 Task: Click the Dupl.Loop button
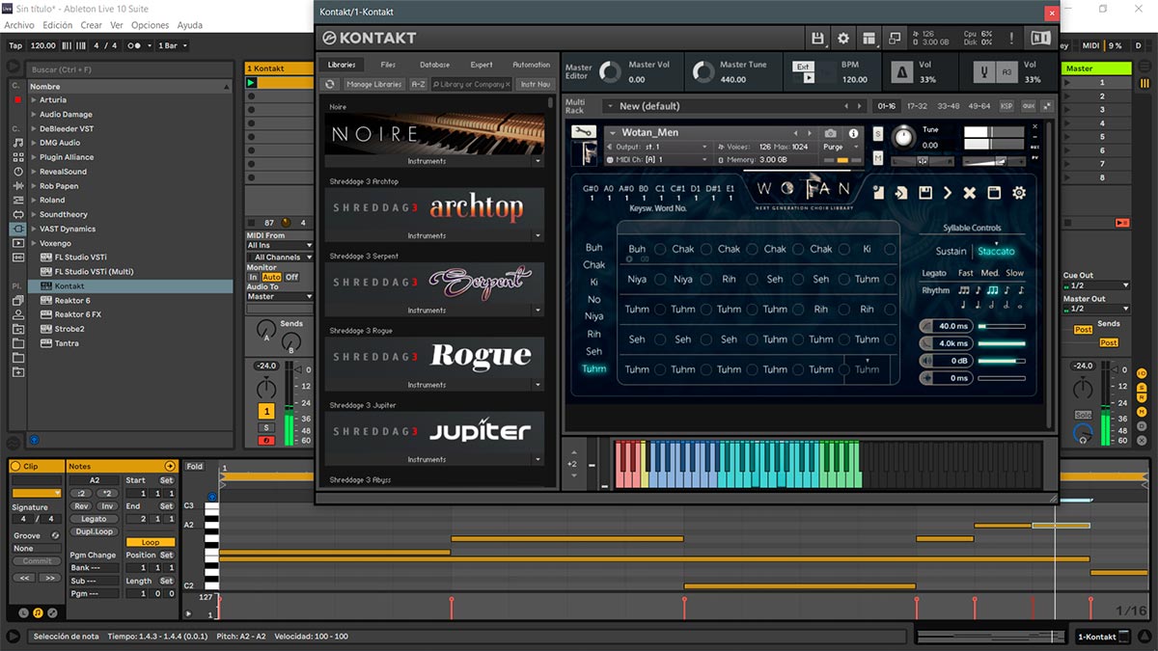[94, 531]
